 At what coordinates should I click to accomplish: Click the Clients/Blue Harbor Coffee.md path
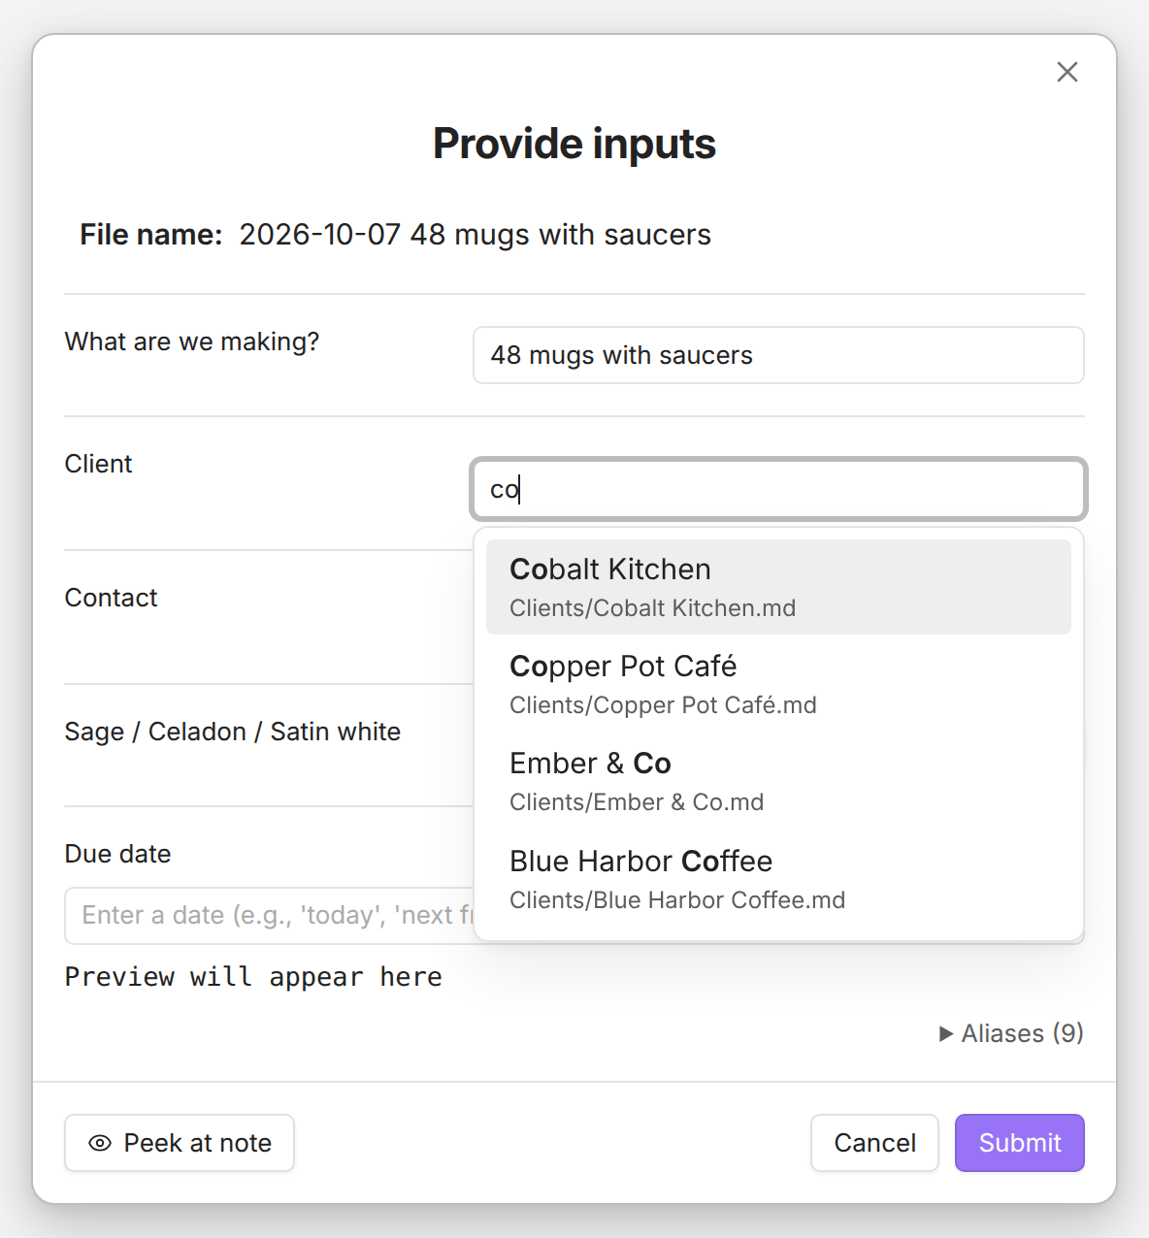point(677,900)
